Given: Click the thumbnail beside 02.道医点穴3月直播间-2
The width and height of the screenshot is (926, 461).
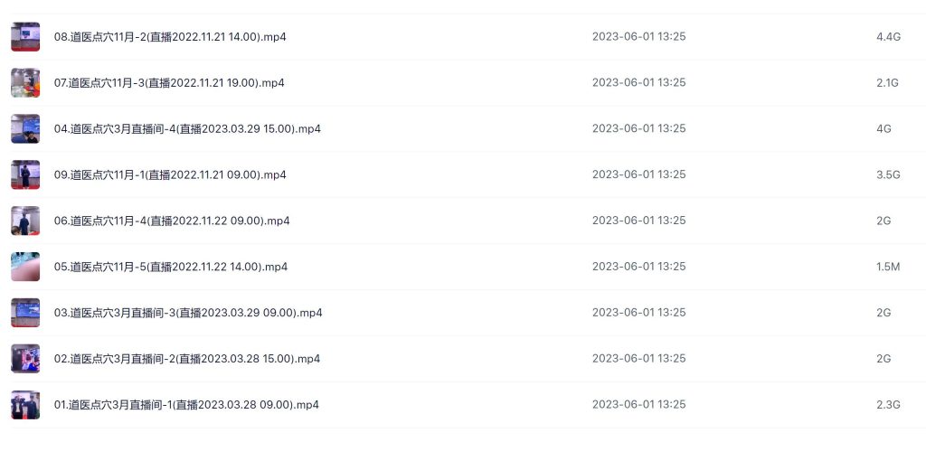Looking at the screenshot, I should (x=25, y=360).
